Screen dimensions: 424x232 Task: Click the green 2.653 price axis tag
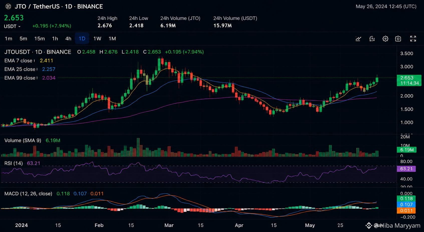click(x=409, y=80)
